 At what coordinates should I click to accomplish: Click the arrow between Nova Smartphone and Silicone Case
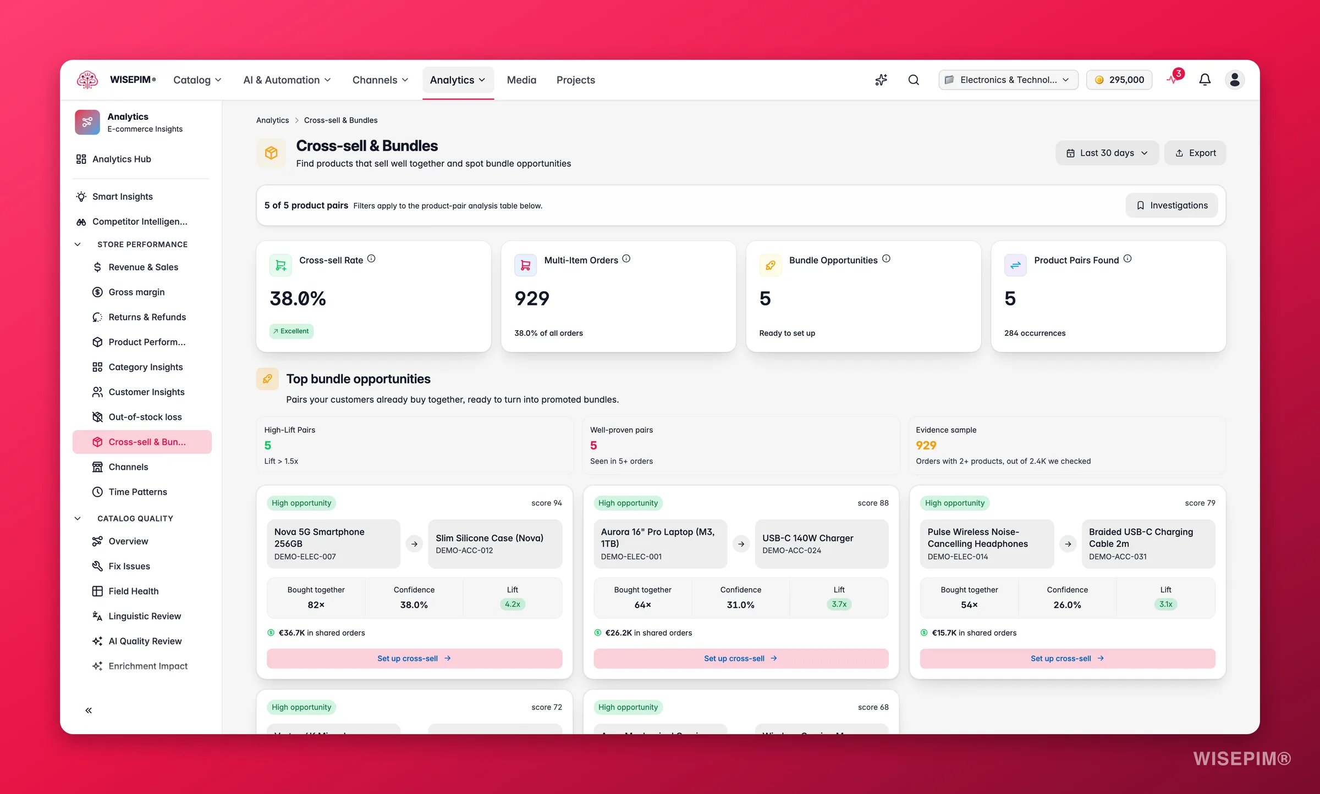point(414,543)
